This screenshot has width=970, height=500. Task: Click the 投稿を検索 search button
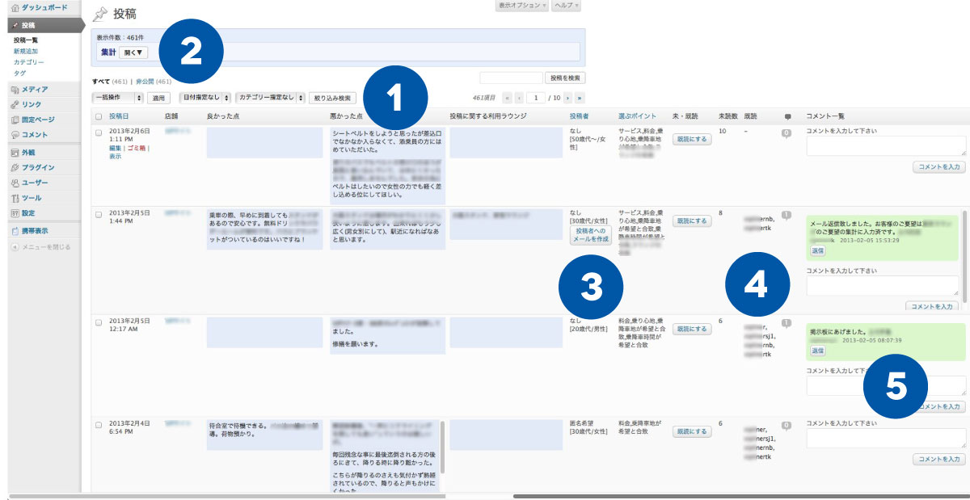pyautogui.click(x=565, y=78)
